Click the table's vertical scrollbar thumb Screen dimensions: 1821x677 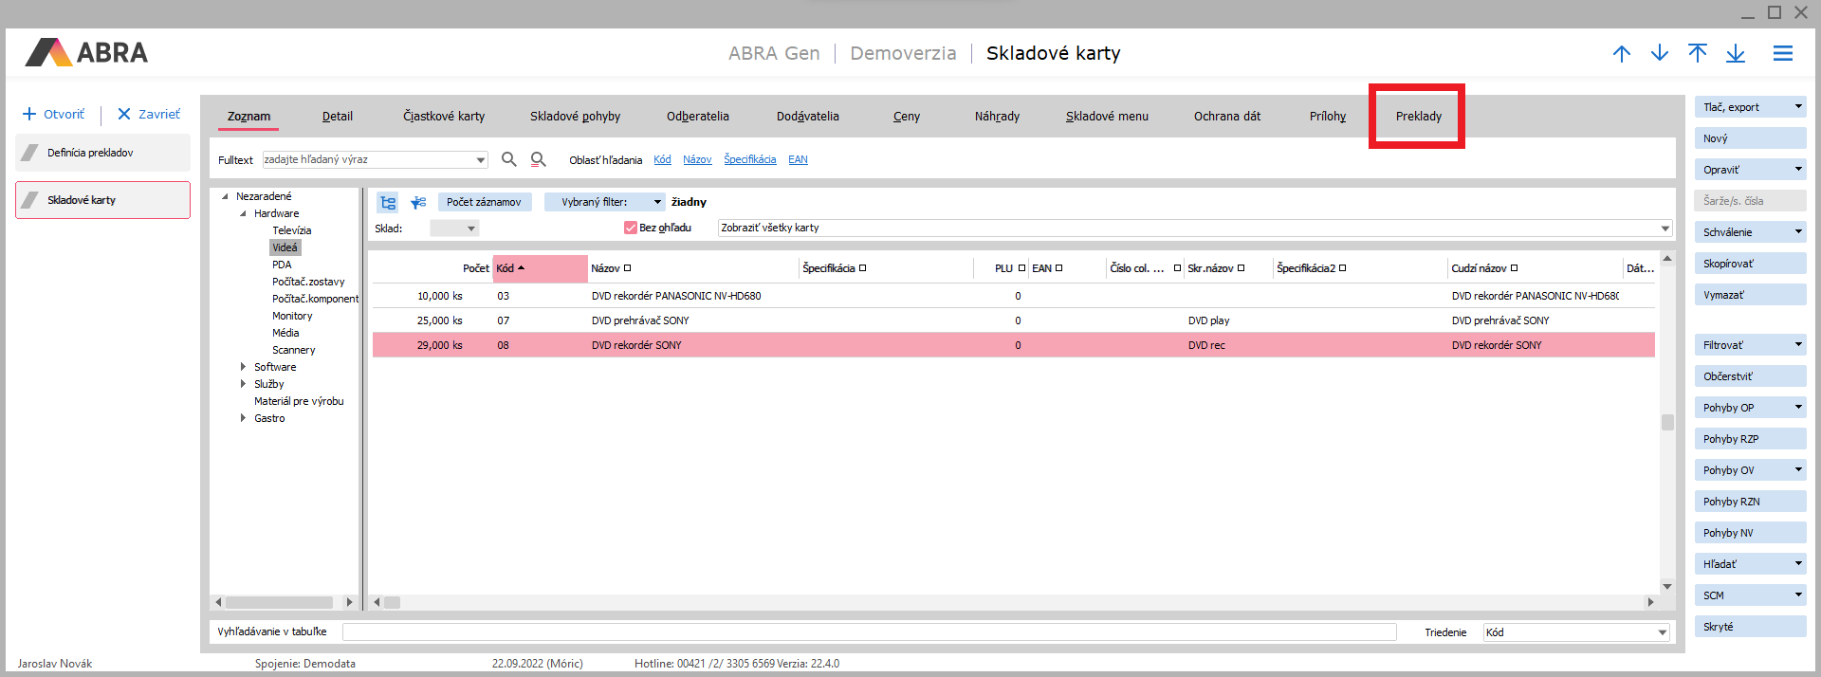1667,422
